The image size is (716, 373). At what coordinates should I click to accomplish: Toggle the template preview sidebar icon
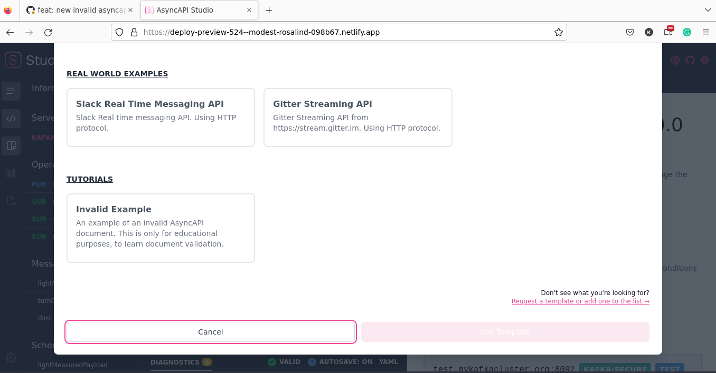11,146
